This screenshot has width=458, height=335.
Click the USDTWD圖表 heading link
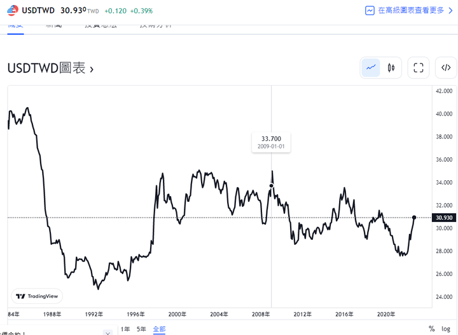[46, 68]
